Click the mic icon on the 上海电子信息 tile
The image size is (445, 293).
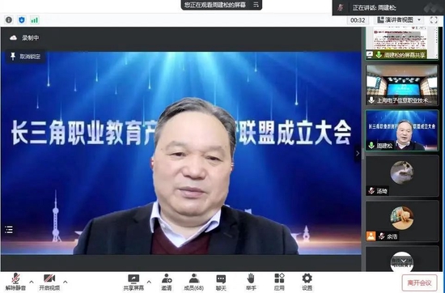coord(371,100)
